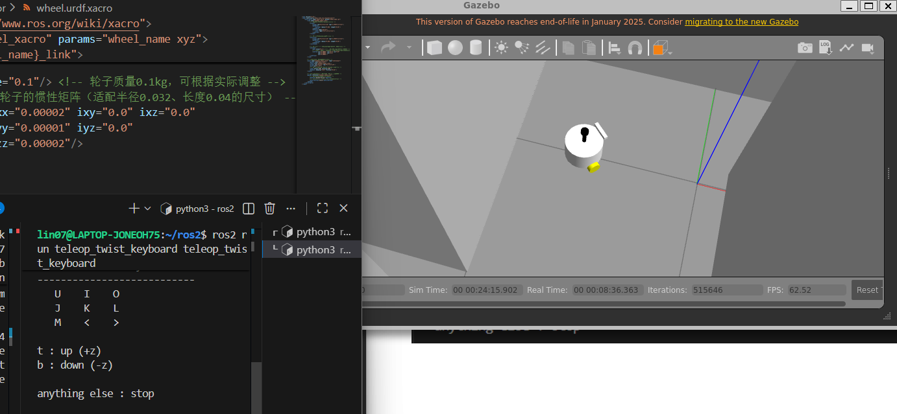Click the 't : up (+z)' terminal line

69,351
